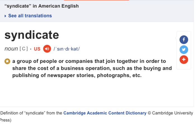
Task: Click the syndicate headword
Action: 32,35
